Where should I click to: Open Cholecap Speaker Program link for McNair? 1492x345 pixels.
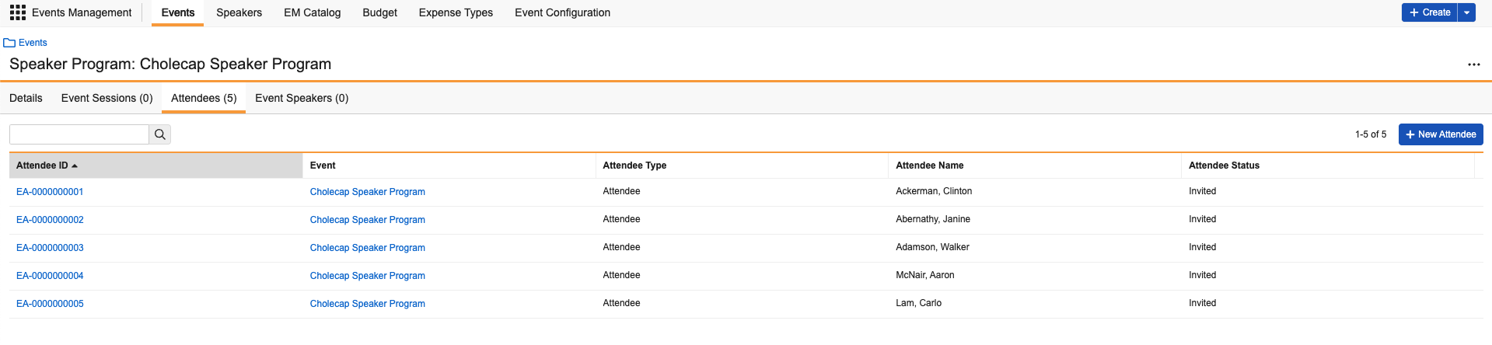click(x=367, y=276)
